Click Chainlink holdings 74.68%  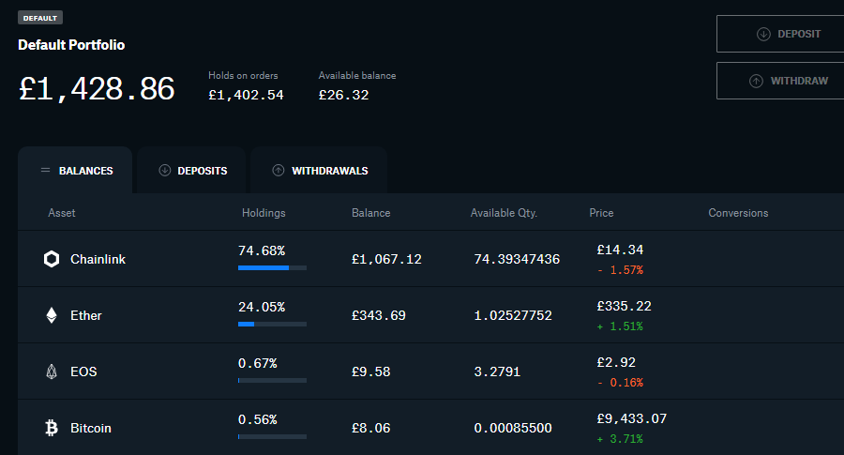(x=262, y=250)
